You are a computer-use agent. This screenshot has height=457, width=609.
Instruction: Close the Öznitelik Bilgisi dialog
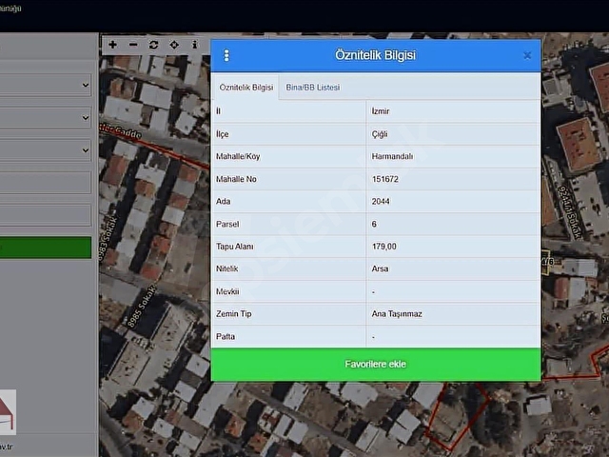pyautogui.click(x=527, y=55)
